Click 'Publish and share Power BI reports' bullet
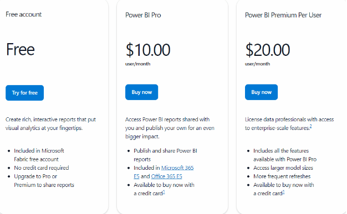The height and width of the screenshot is (214, 347). pos(165,155)
